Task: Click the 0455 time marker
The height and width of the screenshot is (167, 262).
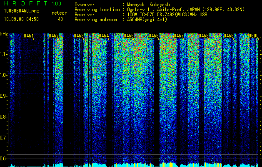Action: 129,36
